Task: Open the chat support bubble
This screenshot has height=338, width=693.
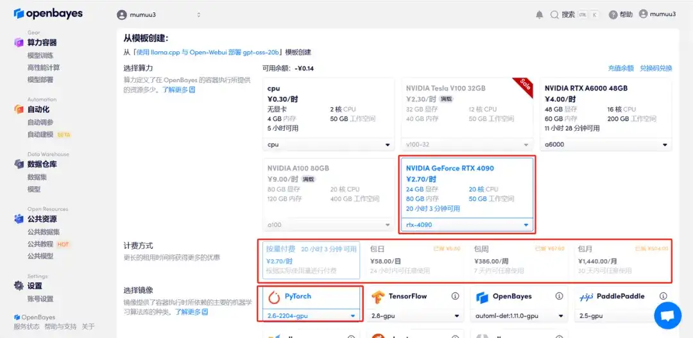Action: click(668, 316)
